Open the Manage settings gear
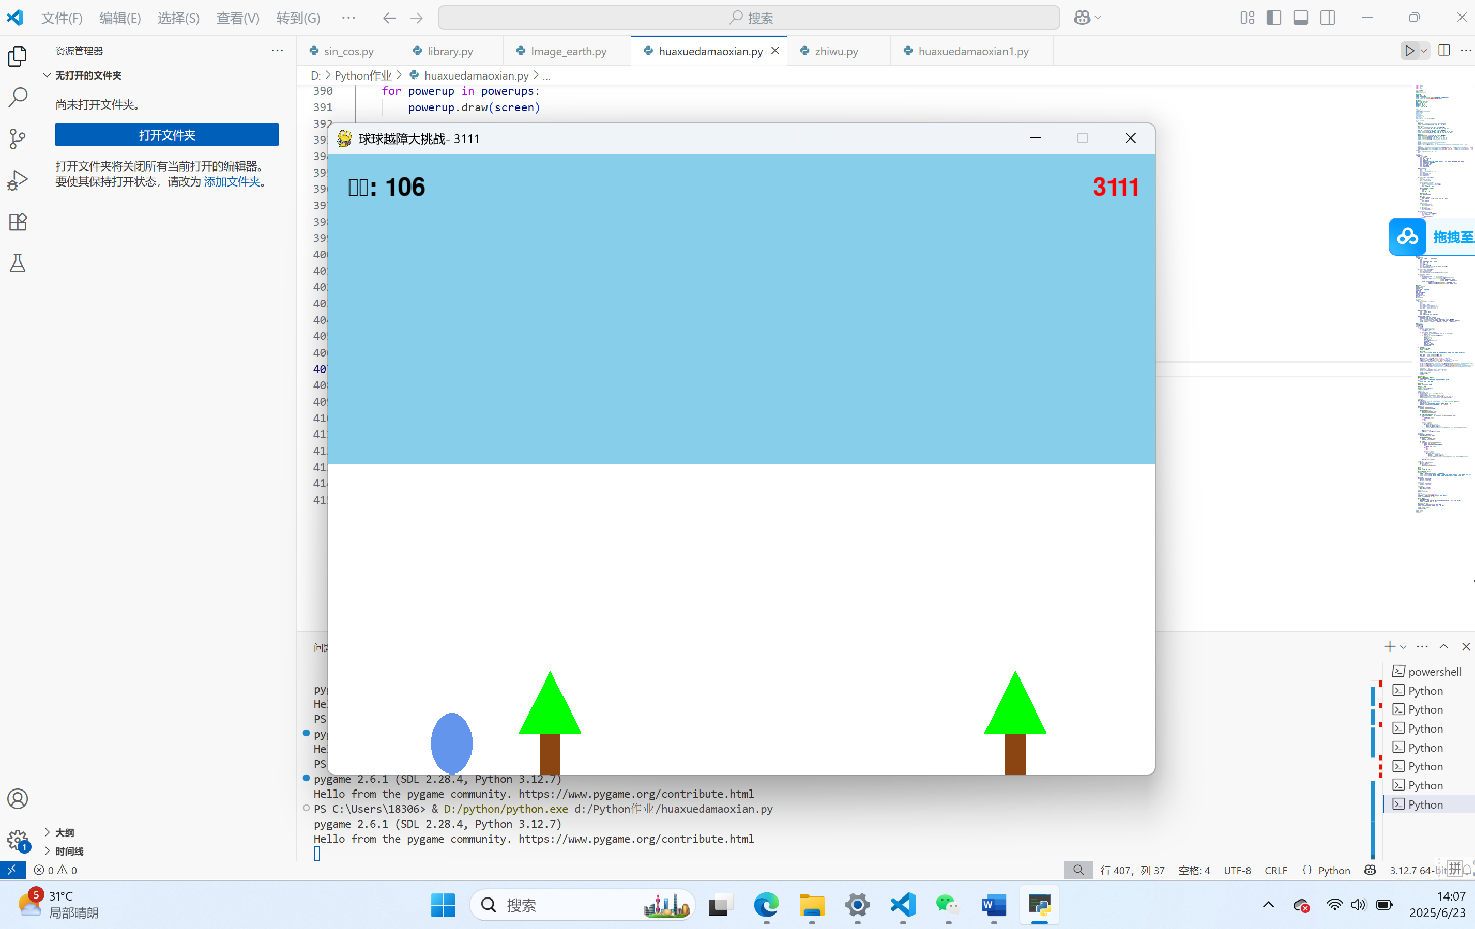The height and width of the screenshot is (929, 1475). [x=18, y=840]
